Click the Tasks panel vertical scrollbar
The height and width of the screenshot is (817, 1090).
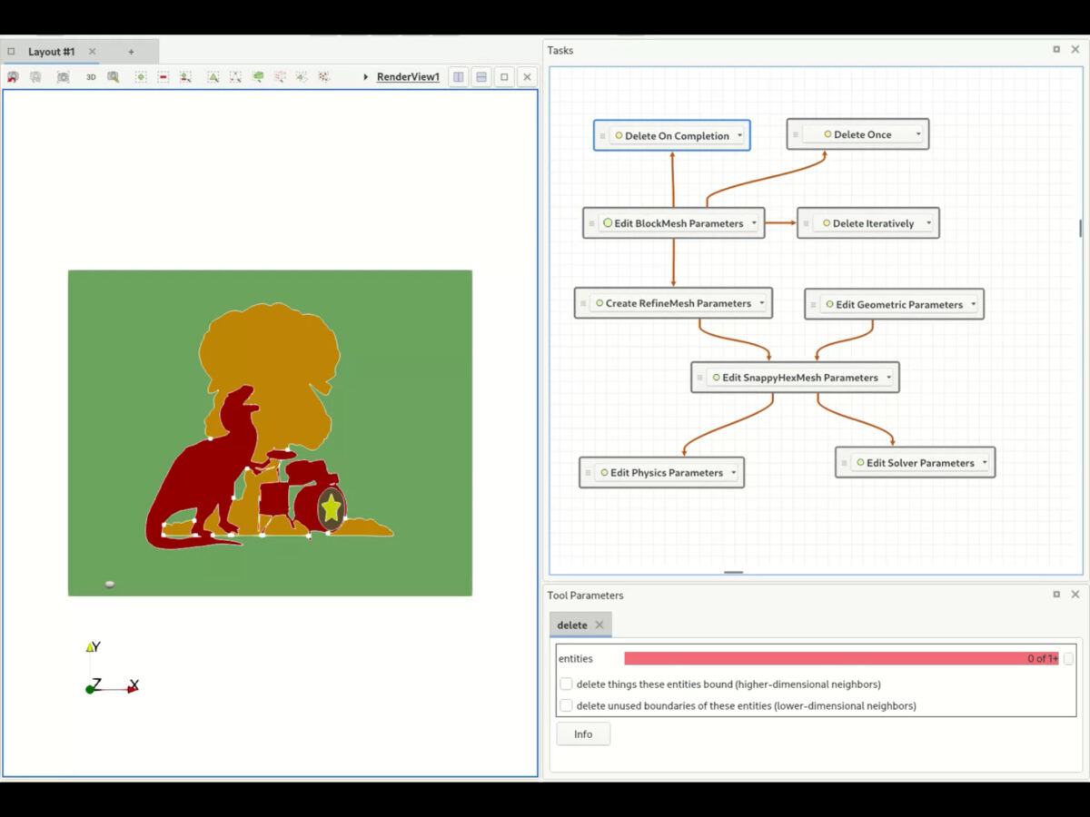click(x=1081, y=227)
